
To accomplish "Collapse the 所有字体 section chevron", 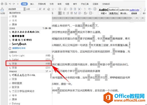I will (x=50, y=71).
